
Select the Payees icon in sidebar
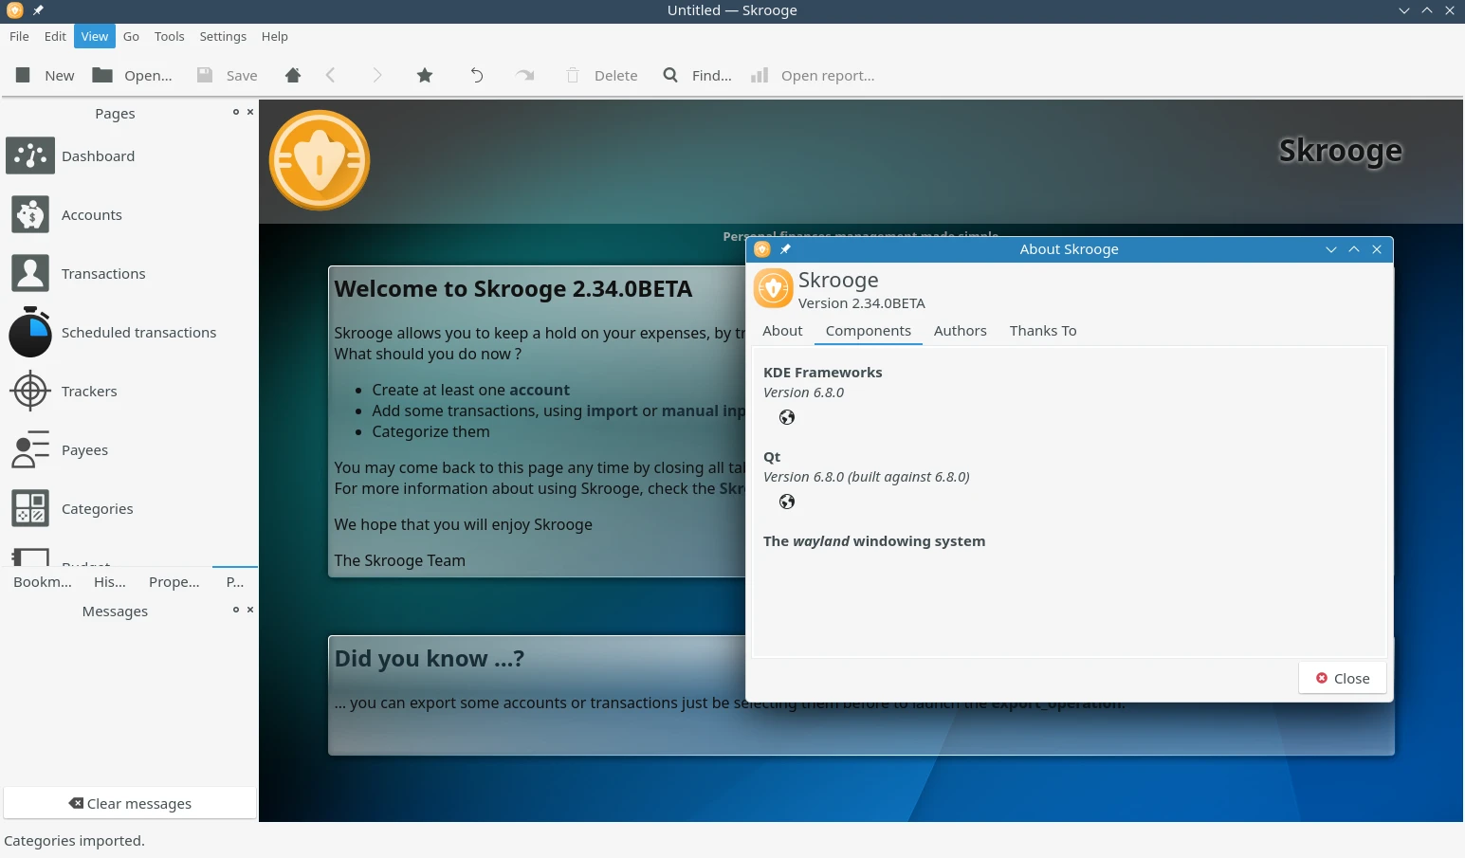click(x=30, y=450)
